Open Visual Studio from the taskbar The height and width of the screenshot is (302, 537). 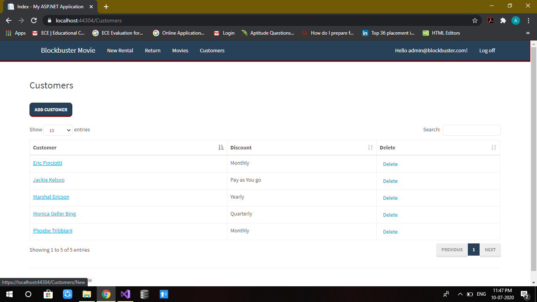tap(125, 294)
